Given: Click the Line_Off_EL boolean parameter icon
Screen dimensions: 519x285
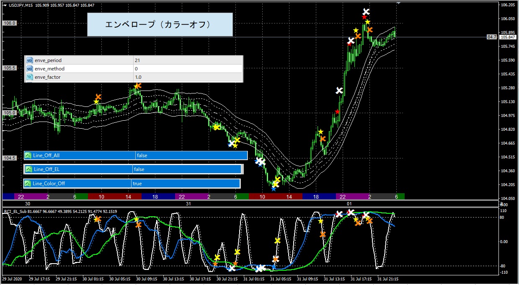Looking at the screenshot, I should [29, 169].
